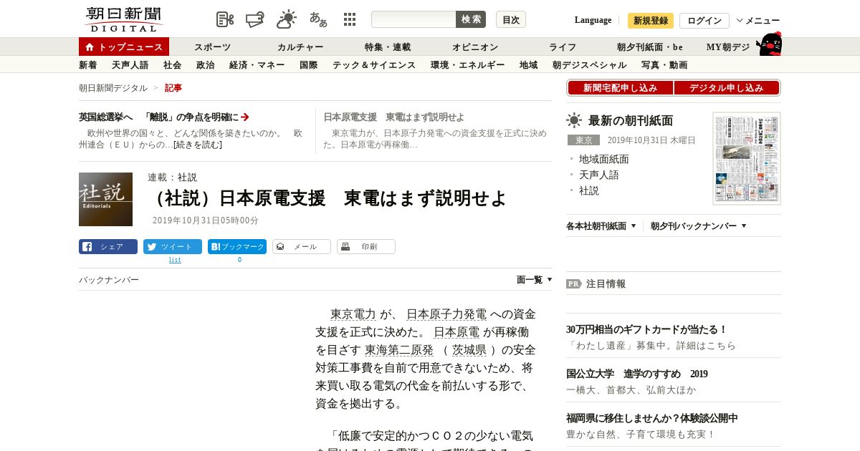The image size is (860, 451).
Task: Click the ログイン login button
Action: click(x=704, y=21)
